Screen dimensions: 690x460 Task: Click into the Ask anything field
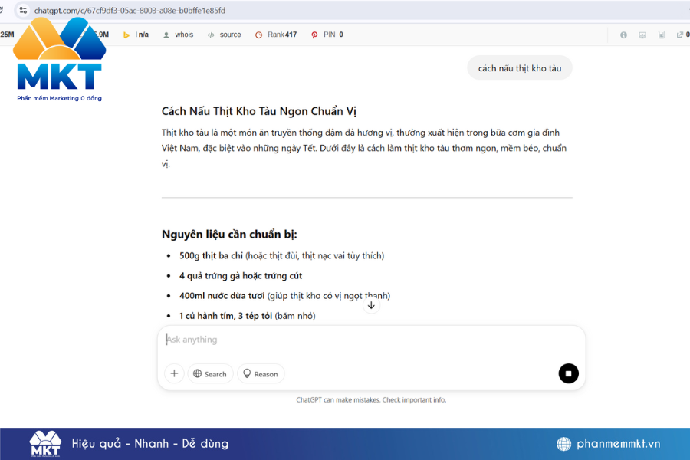pyautogui.click(x=368, y=340)
